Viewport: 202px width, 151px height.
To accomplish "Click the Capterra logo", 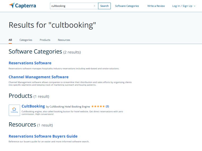I will pyautogui.click(x=22, y=6).
